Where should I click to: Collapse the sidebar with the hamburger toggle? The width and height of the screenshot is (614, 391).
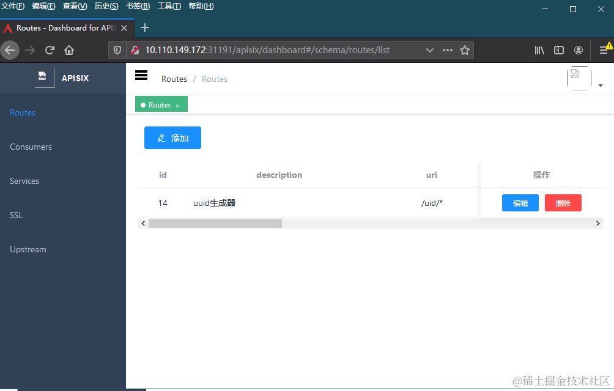141,75
